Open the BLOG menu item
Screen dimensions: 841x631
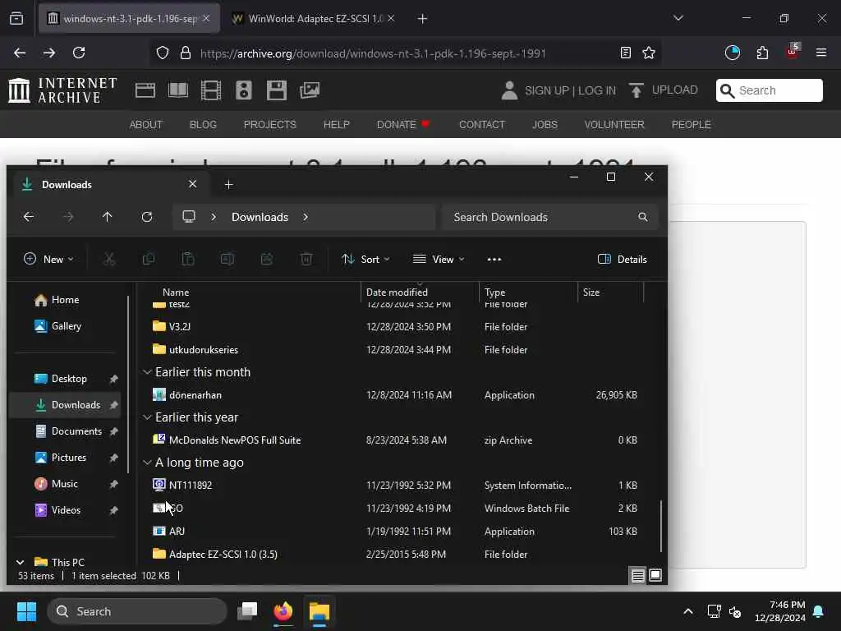click(x=203, y=125)
